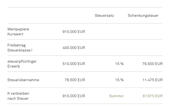Select the Freibetrag Steuerklasse I label

point(20,48)
